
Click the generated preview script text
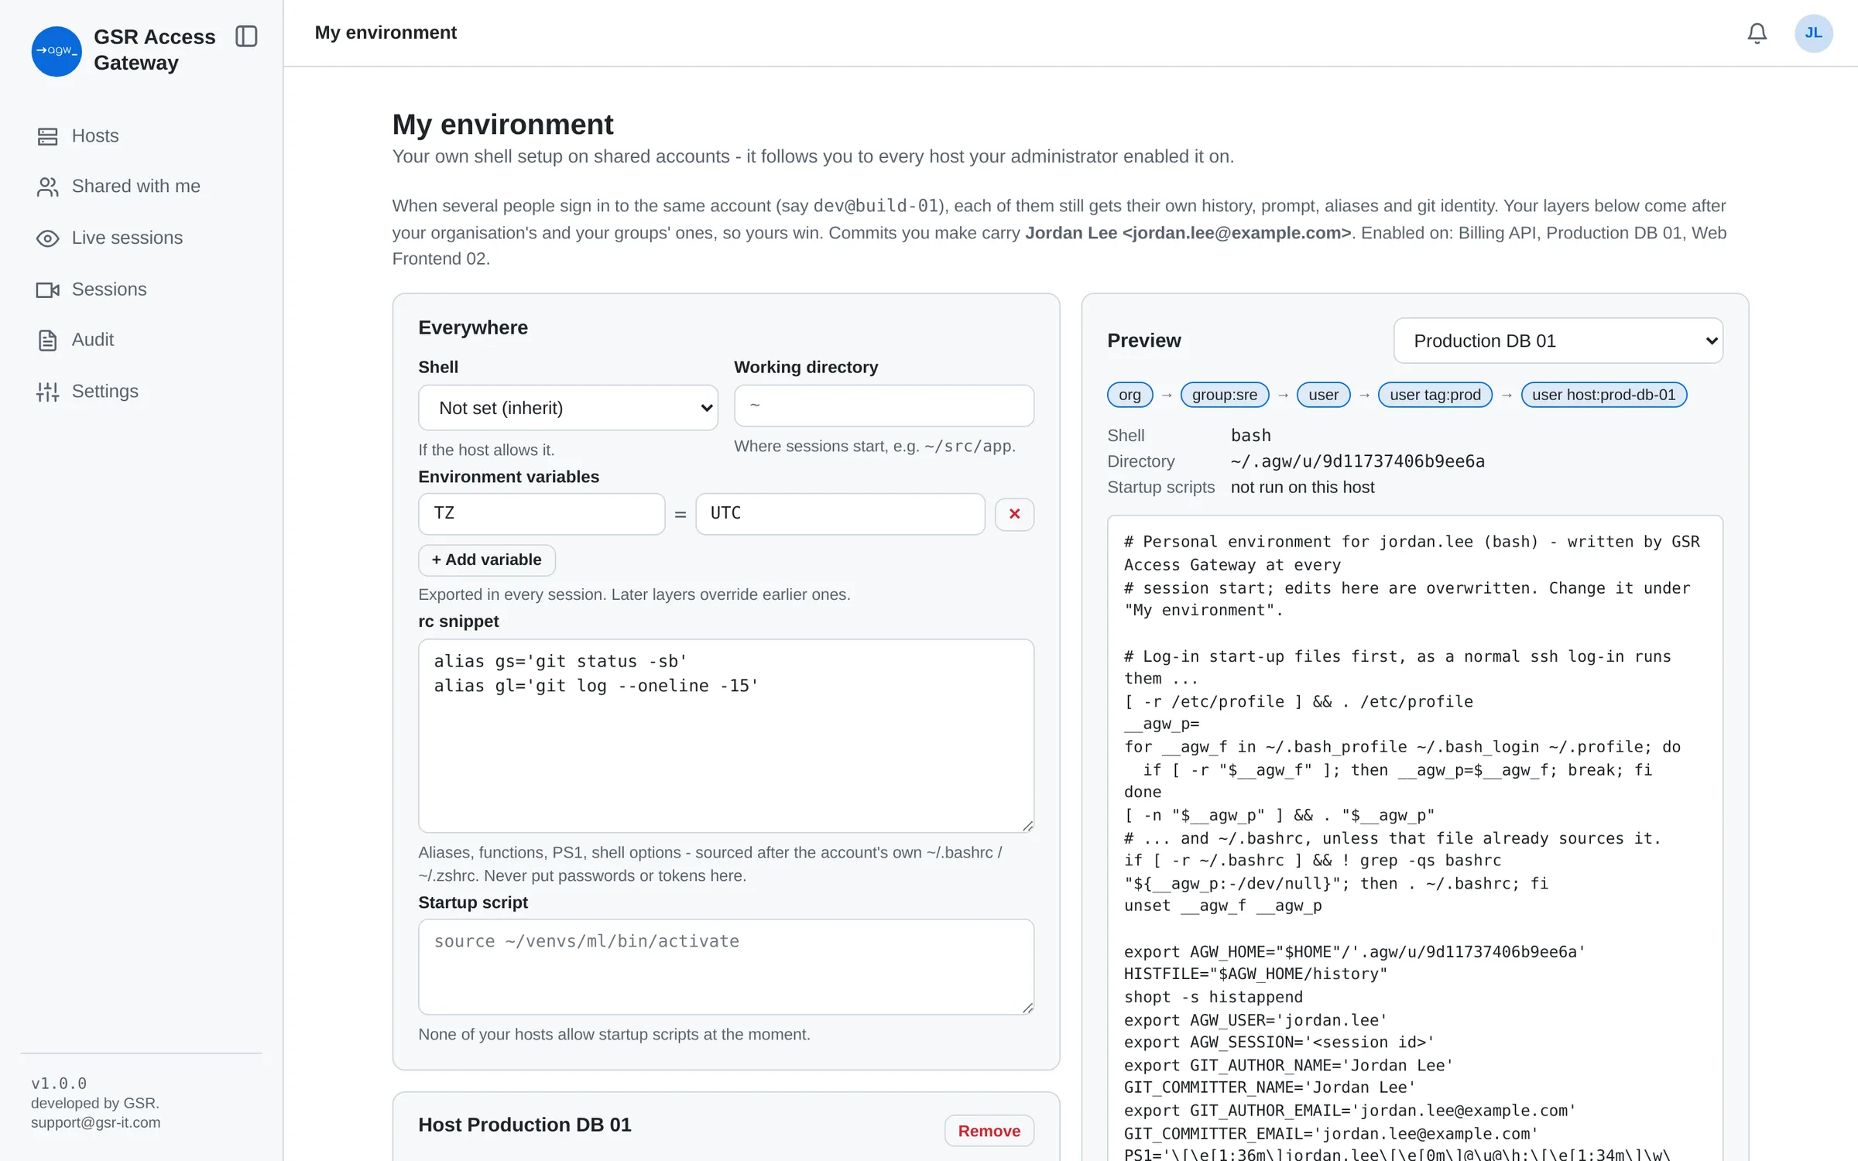click(1414, 839)
